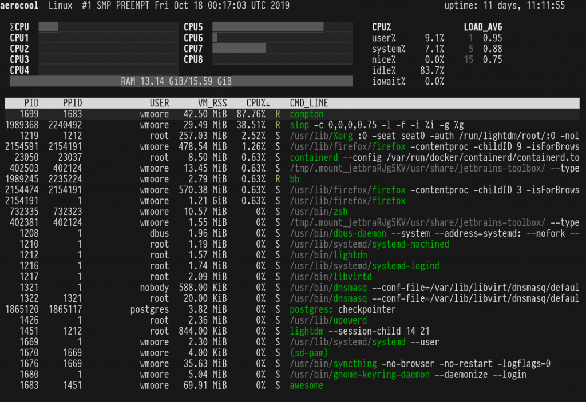Click the CPU% sorted column header
This screenshot has width=586, height=402.
point(258,103)
